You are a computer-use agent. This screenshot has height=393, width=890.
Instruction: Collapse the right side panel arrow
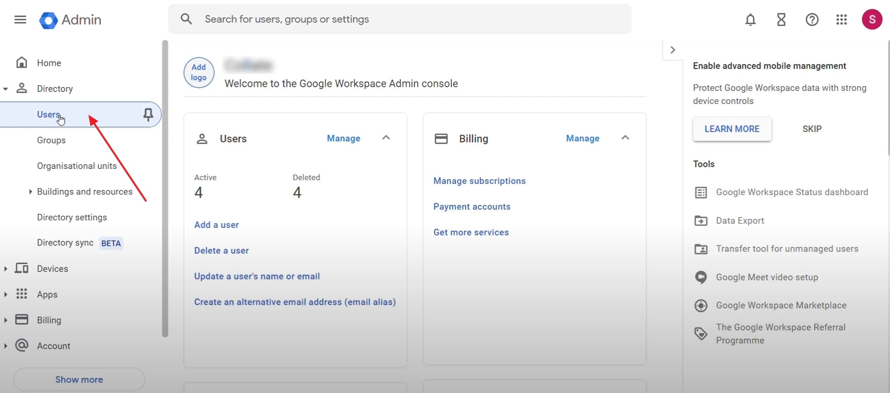673,50
